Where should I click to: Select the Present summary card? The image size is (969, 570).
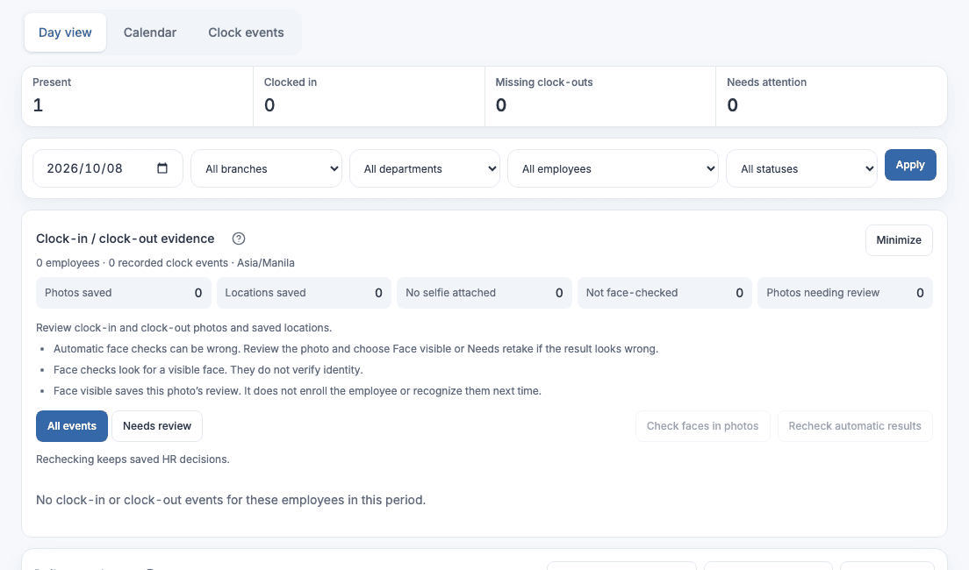[137, 96]
